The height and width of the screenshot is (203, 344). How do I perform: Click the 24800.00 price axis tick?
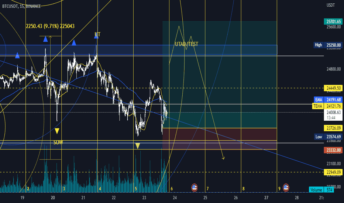pyautogui.click(x=333, y=69)
